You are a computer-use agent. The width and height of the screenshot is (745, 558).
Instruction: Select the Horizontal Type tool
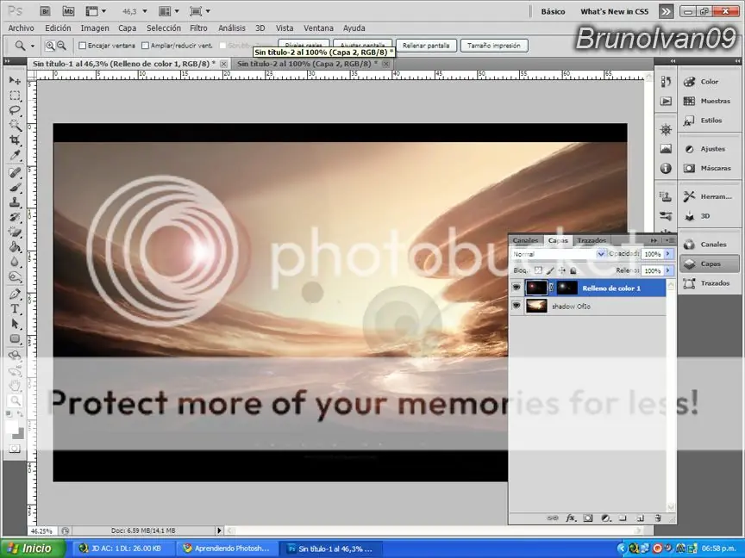pyautogui.click(x=15, y=309)
